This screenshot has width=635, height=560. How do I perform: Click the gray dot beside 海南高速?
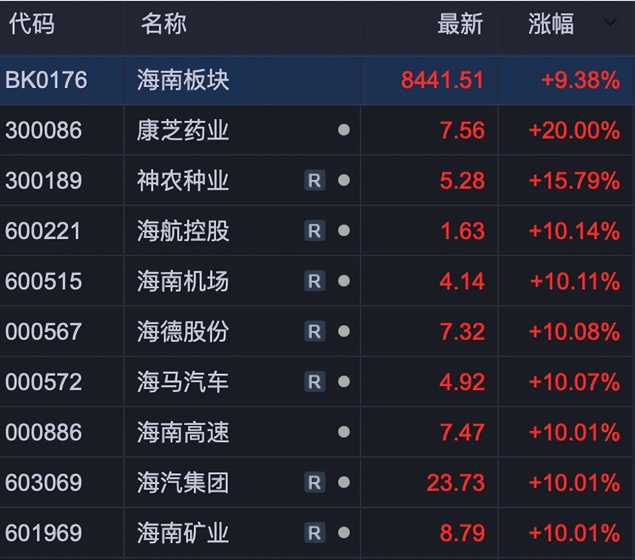pyautogui.click(x=344, y=432)
